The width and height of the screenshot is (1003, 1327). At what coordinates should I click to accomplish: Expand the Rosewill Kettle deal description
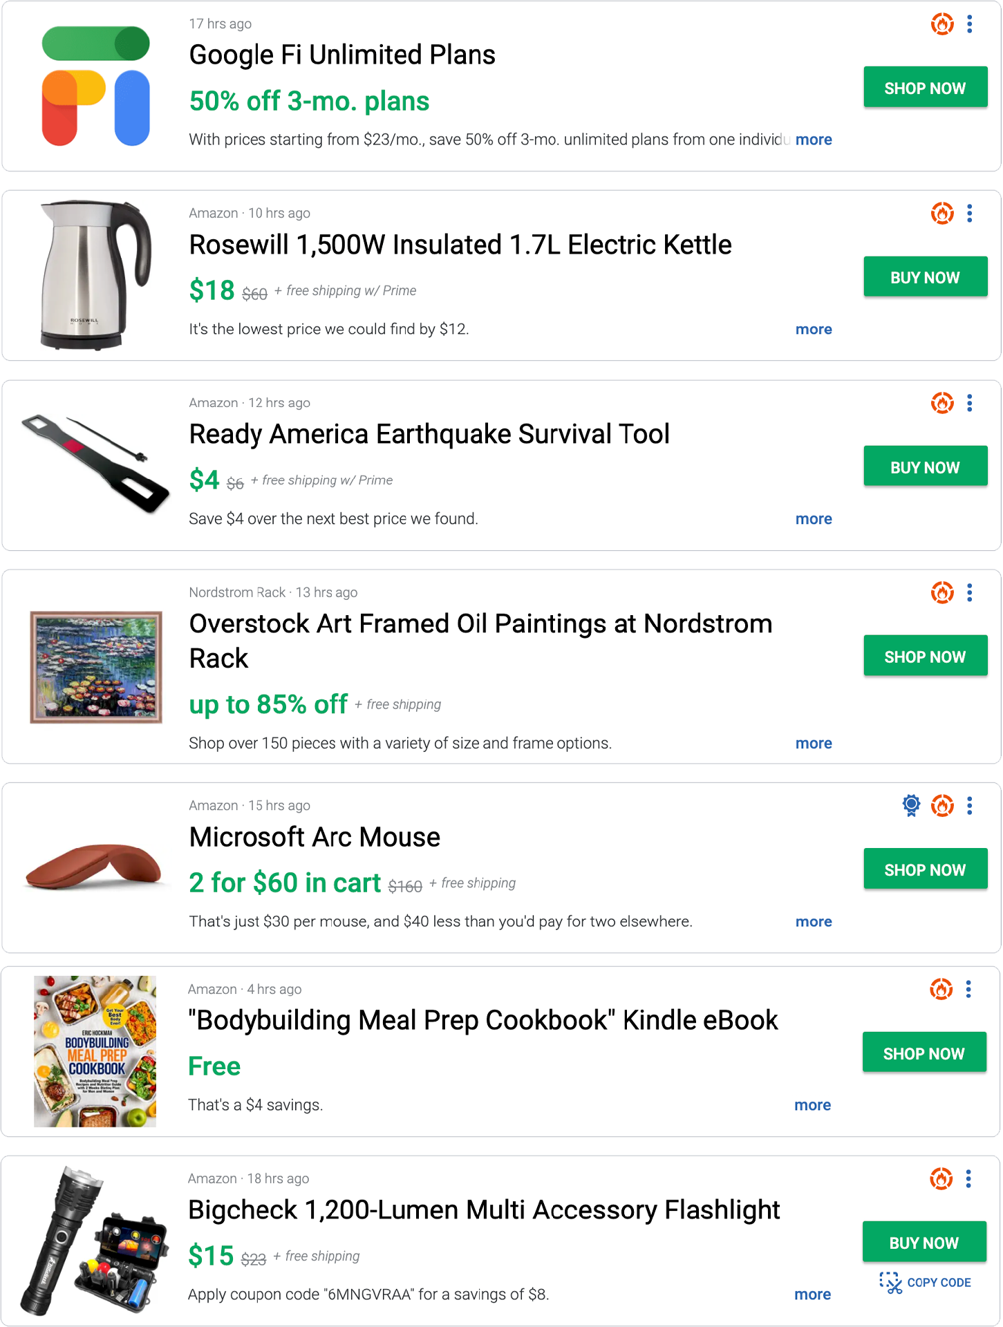coord(814,330)
